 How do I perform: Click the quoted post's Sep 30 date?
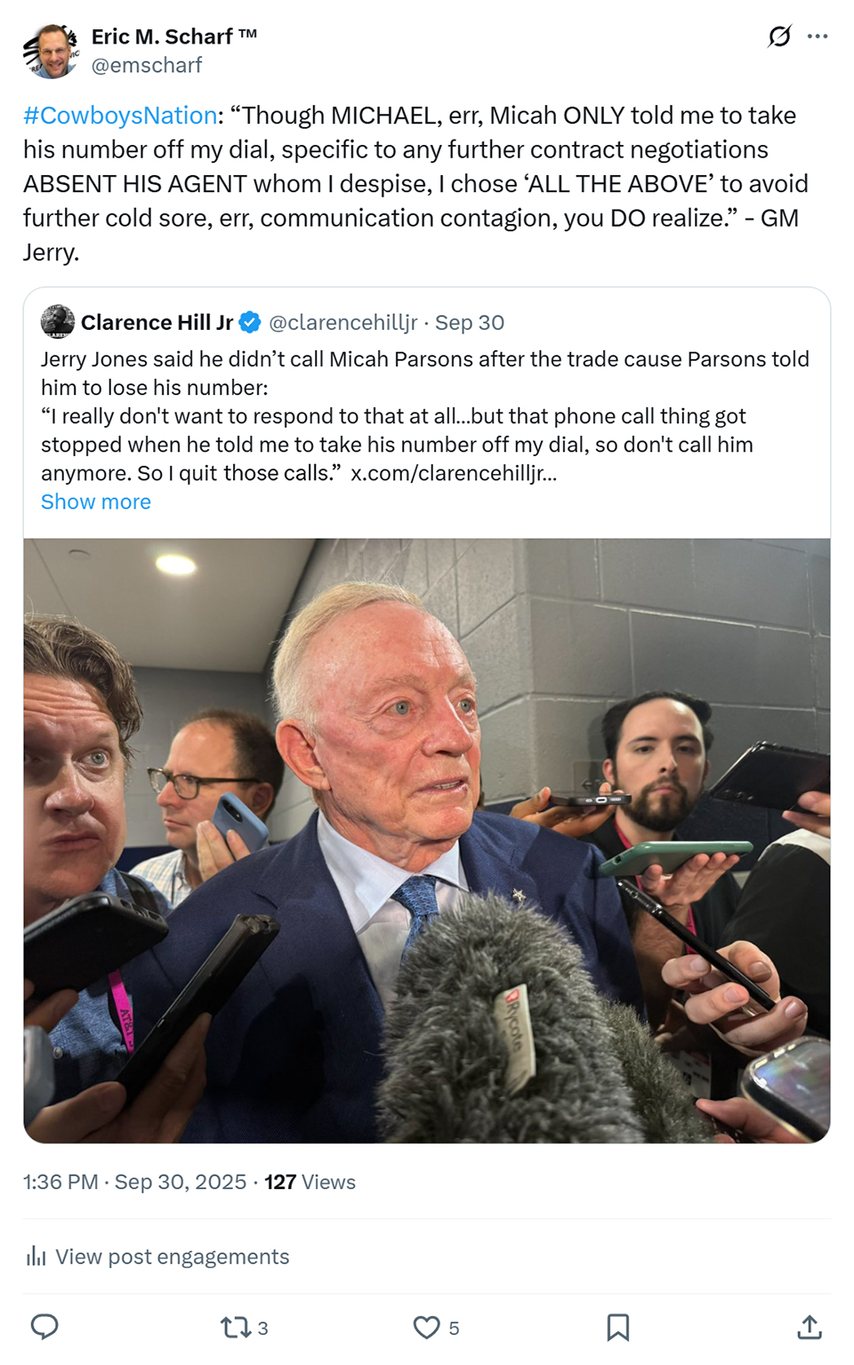tap(470, 323)
